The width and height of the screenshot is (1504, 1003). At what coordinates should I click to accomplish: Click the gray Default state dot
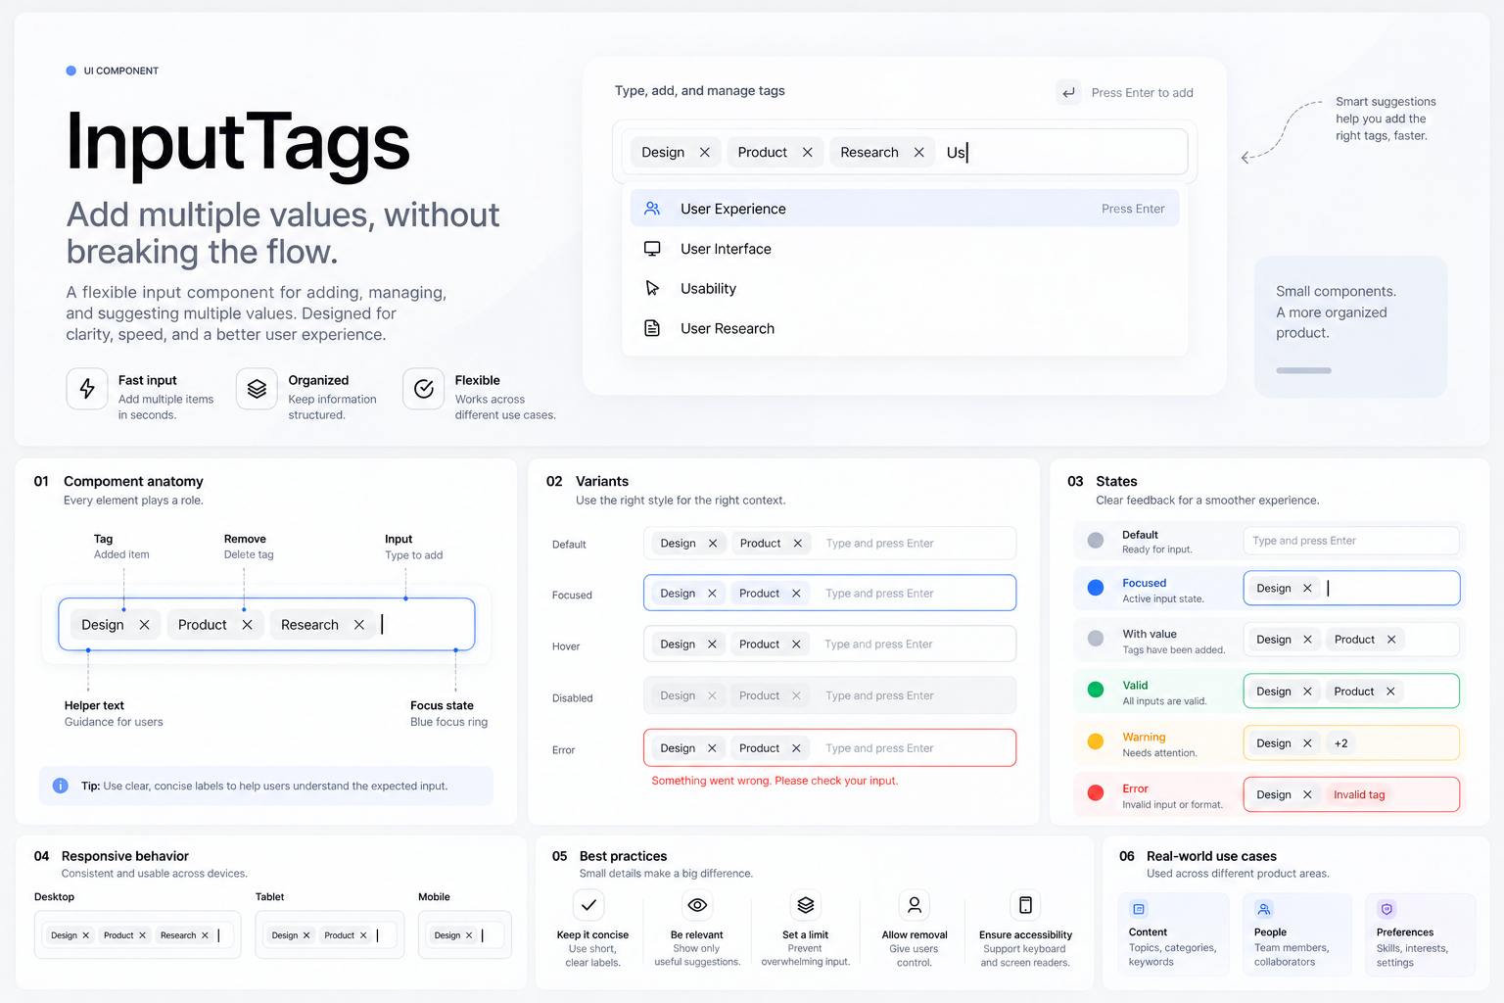tap(1096, 540)
